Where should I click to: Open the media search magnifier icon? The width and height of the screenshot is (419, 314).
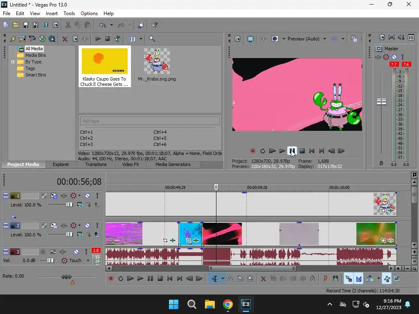pyautogui.click(x=152, y=39)
